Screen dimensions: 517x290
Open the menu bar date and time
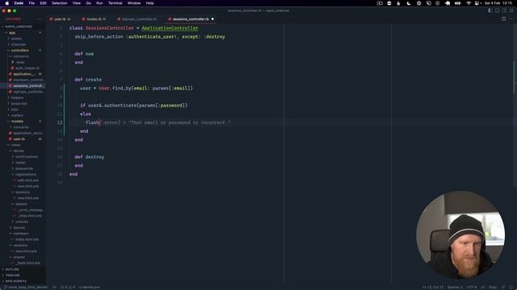click(498, 3)
